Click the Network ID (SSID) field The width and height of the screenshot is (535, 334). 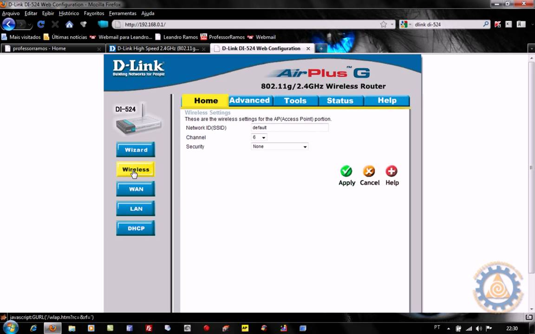coord(290,128)
